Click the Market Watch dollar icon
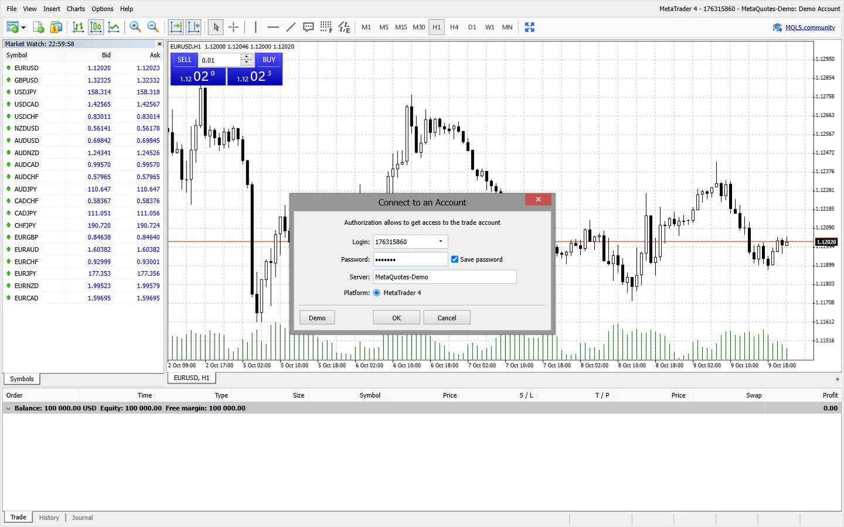 pos(56,27)
